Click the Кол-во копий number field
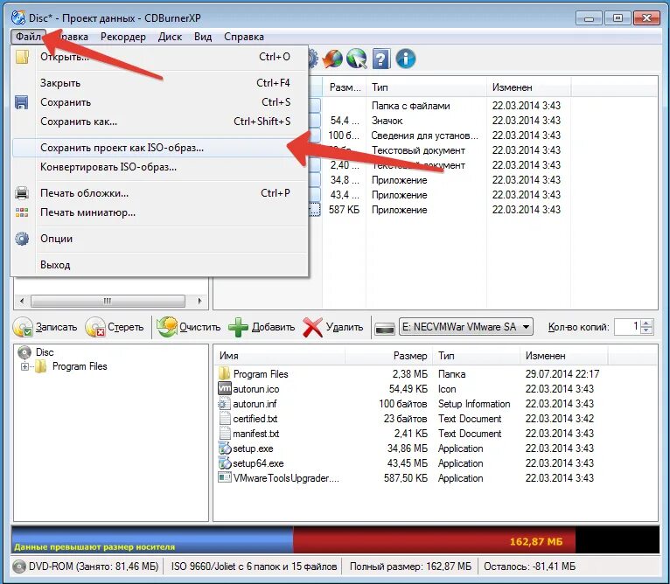Image resolution: width=670 pixels, height=584 pixels. coord(628,327)
